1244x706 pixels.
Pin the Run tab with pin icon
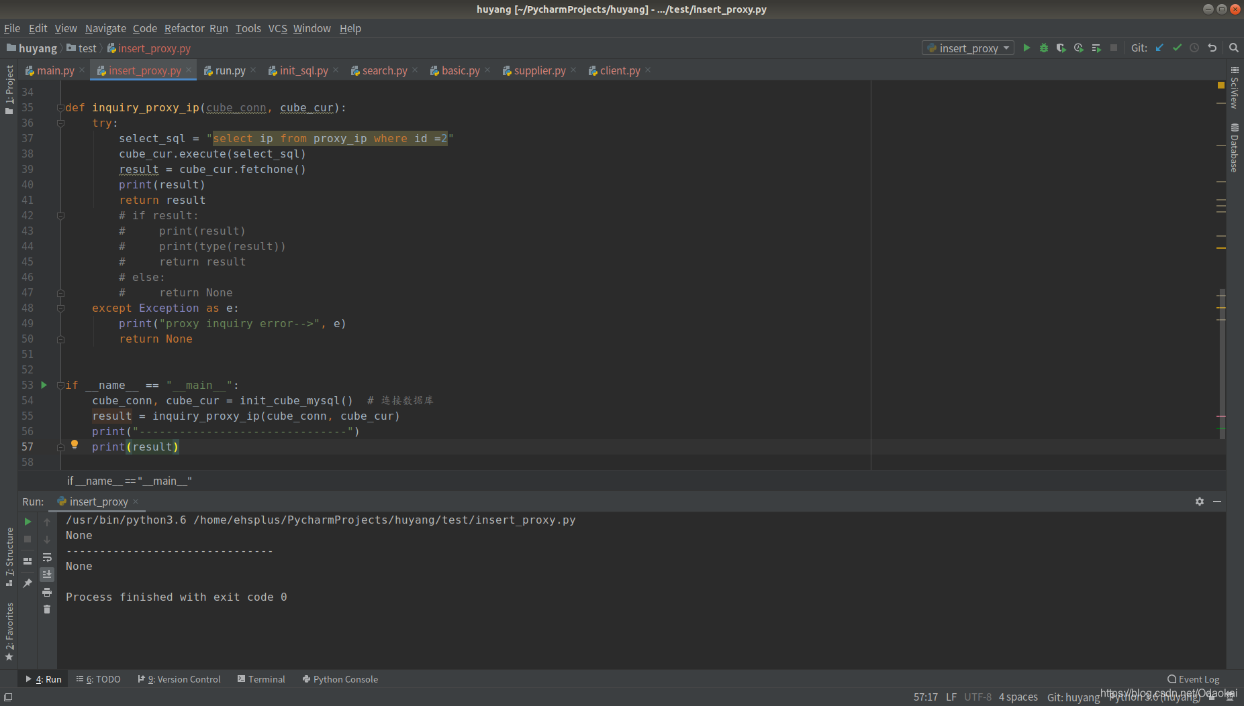pos(28,583)
